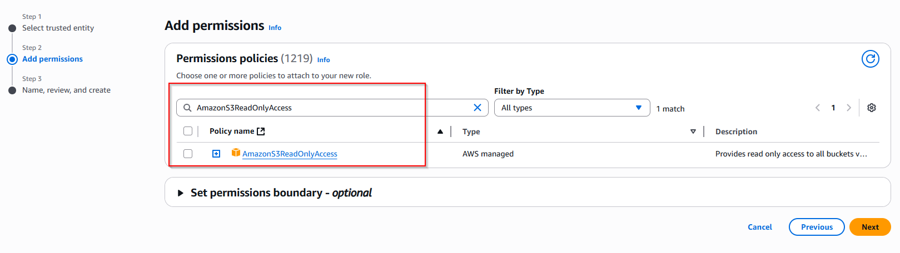Click the orange Next button
This screenshot has width=900, height=253.
coord(869,227)
